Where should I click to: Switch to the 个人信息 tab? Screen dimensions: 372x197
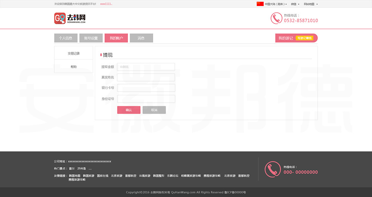(65, 38)
